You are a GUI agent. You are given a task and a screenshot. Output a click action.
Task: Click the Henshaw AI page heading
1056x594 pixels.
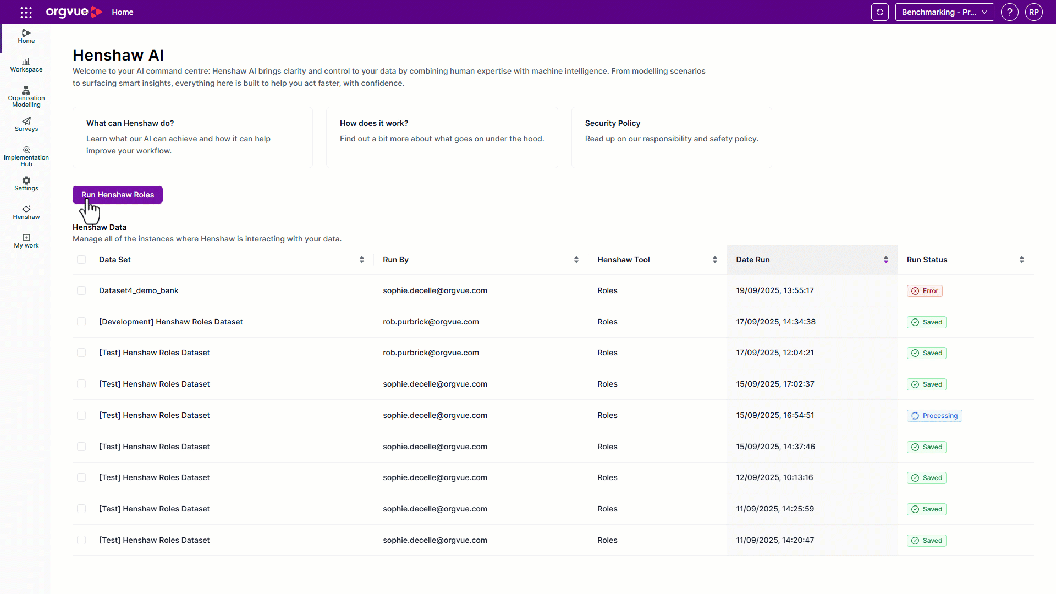click(x=118, y=55)
